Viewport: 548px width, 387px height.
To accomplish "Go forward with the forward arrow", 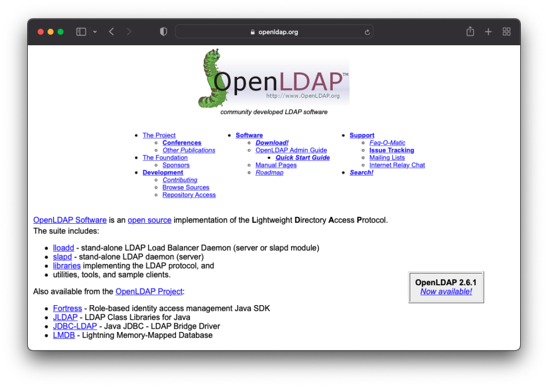I will coord(129,32).
